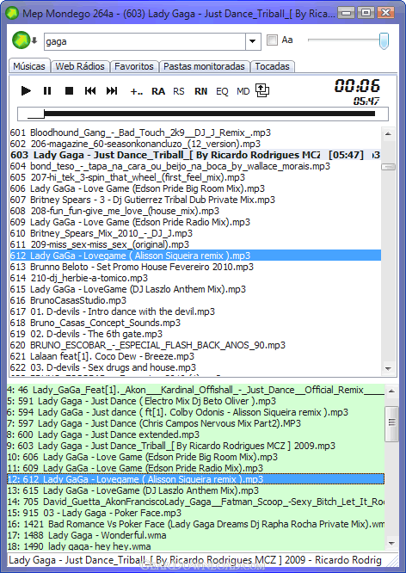The height and width of the screenshot is (573, 406).
Task: Enable the Aa case-sensitive checkbox
Action: (x=273, y=40)
